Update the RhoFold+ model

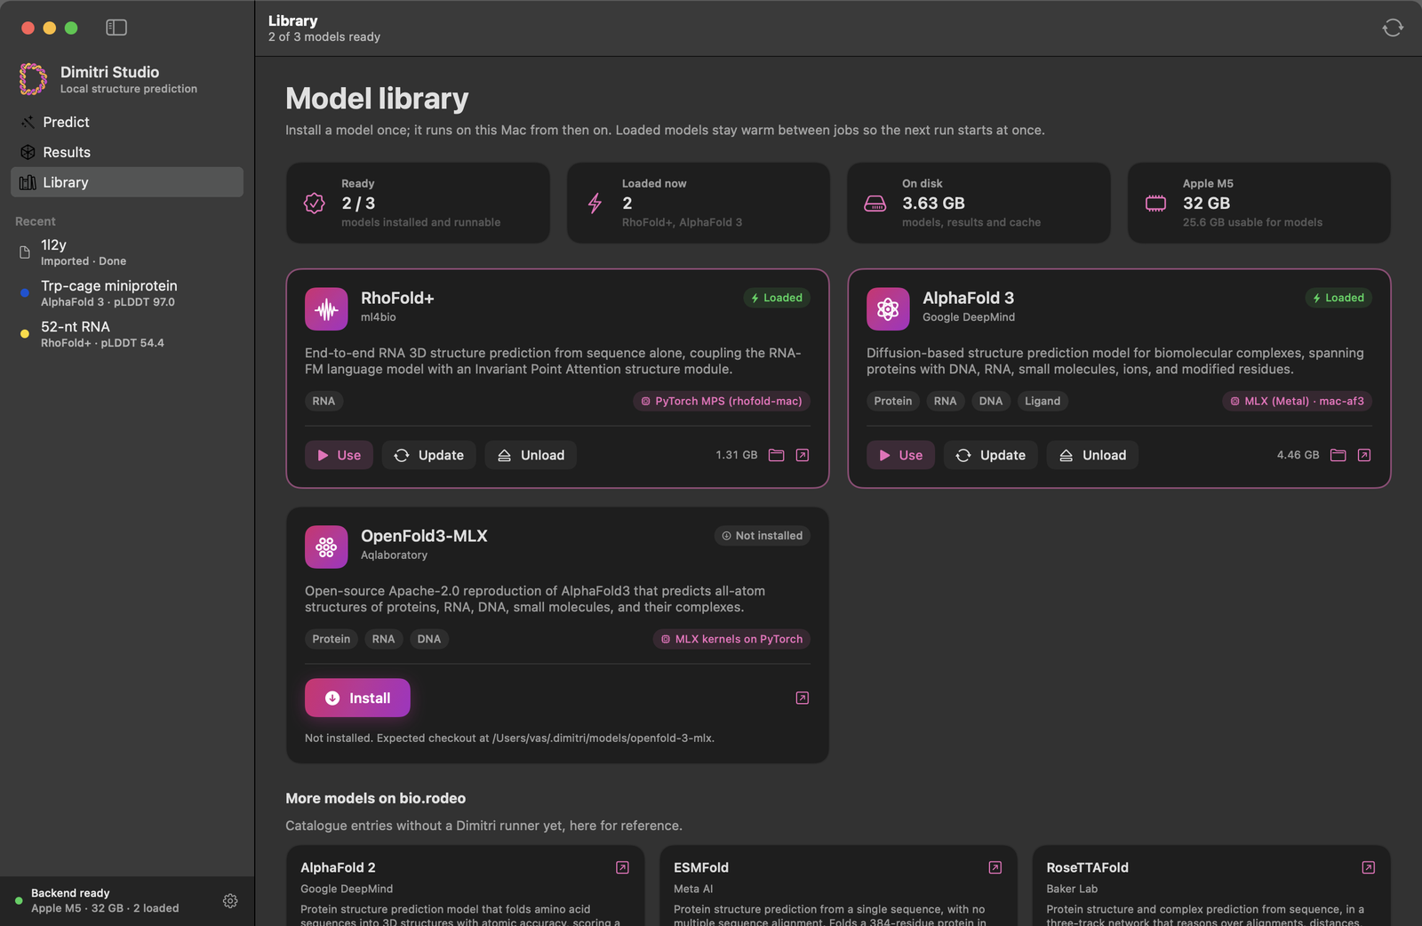[429, 455]
